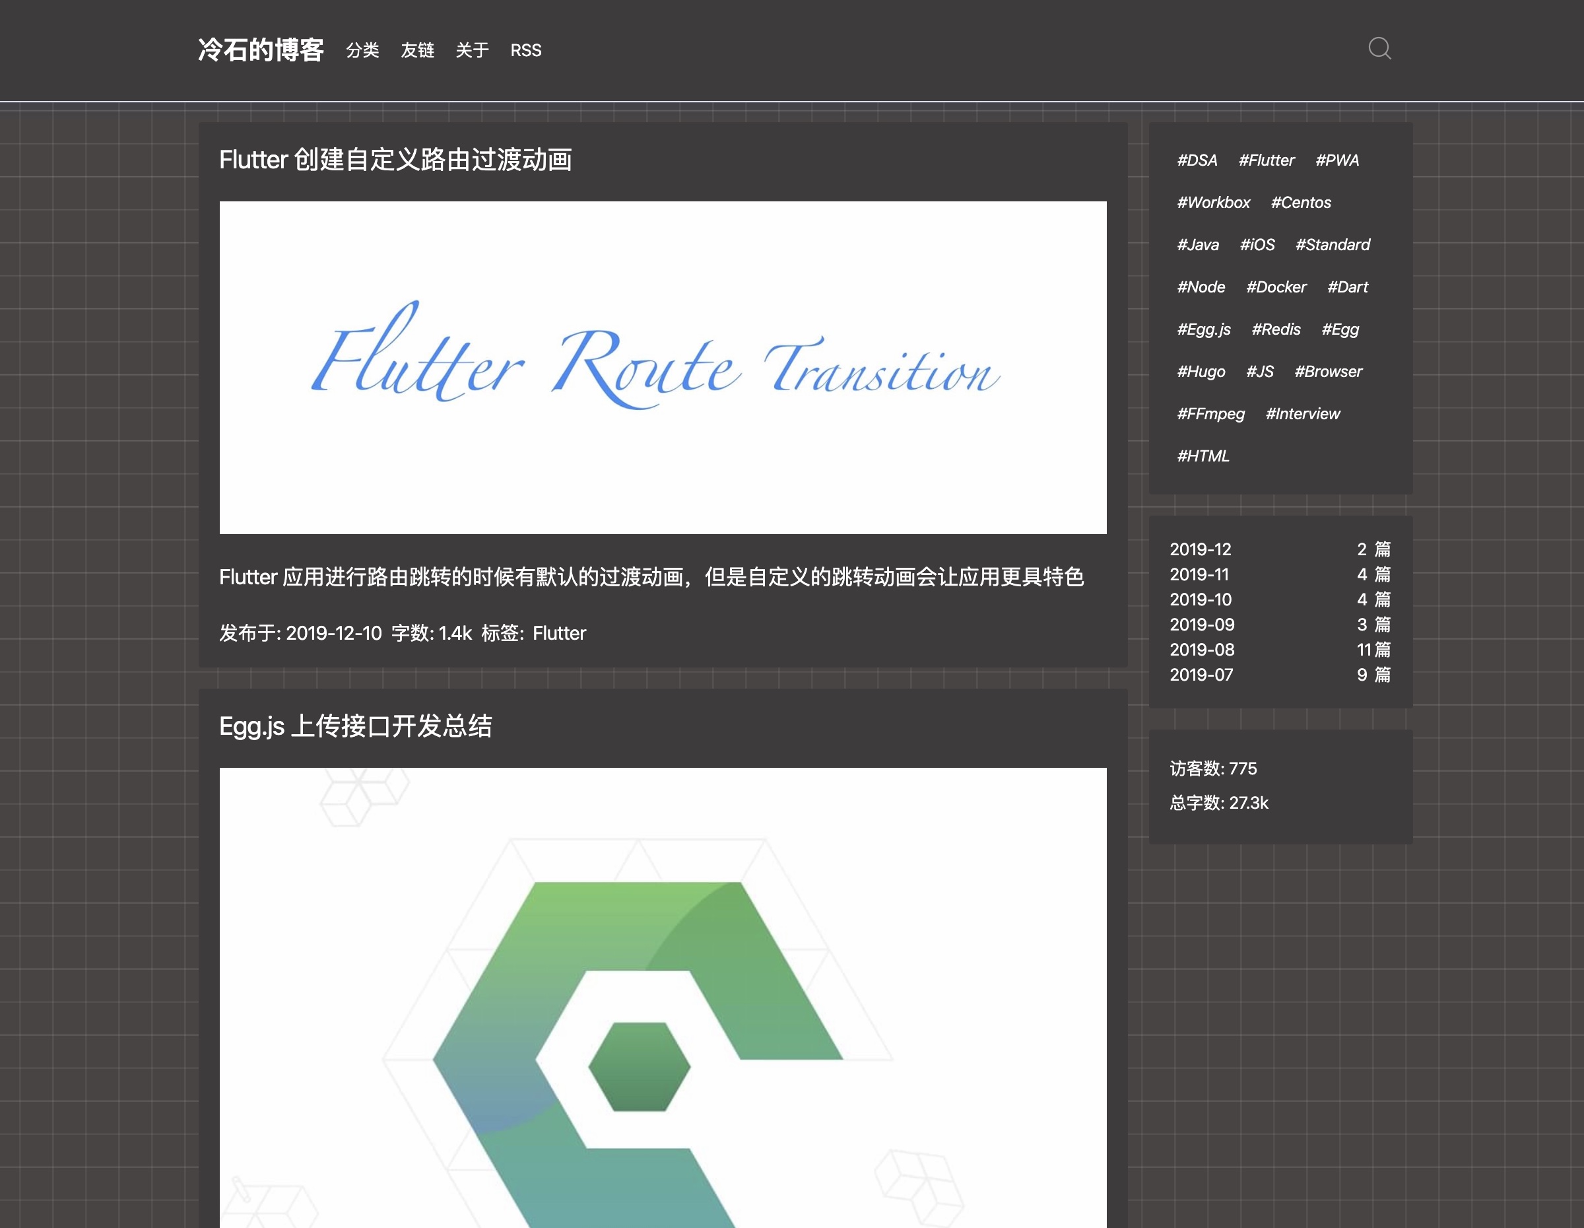Open the #Interview tag
Viewport: 1584px width, 1228px height.
pyautogui.click(x=1303, y=414)
